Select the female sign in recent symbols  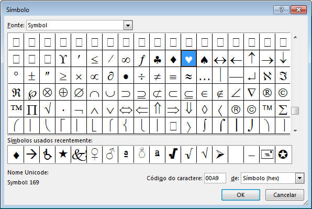coord(95,154)
